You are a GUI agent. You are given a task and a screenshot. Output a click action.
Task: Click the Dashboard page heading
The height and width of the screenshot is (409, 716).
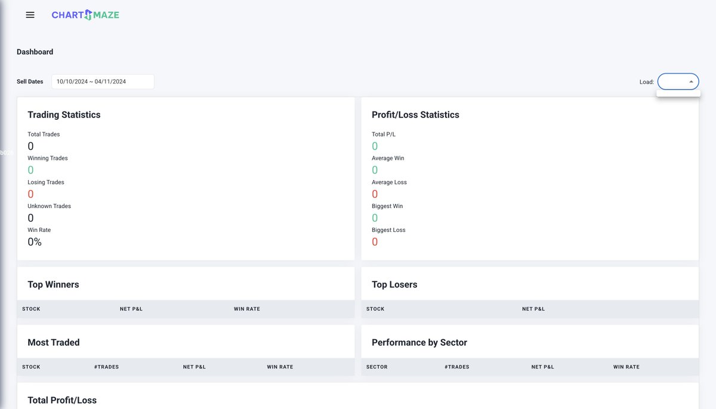pyautogui.click(x=35, y=52)
